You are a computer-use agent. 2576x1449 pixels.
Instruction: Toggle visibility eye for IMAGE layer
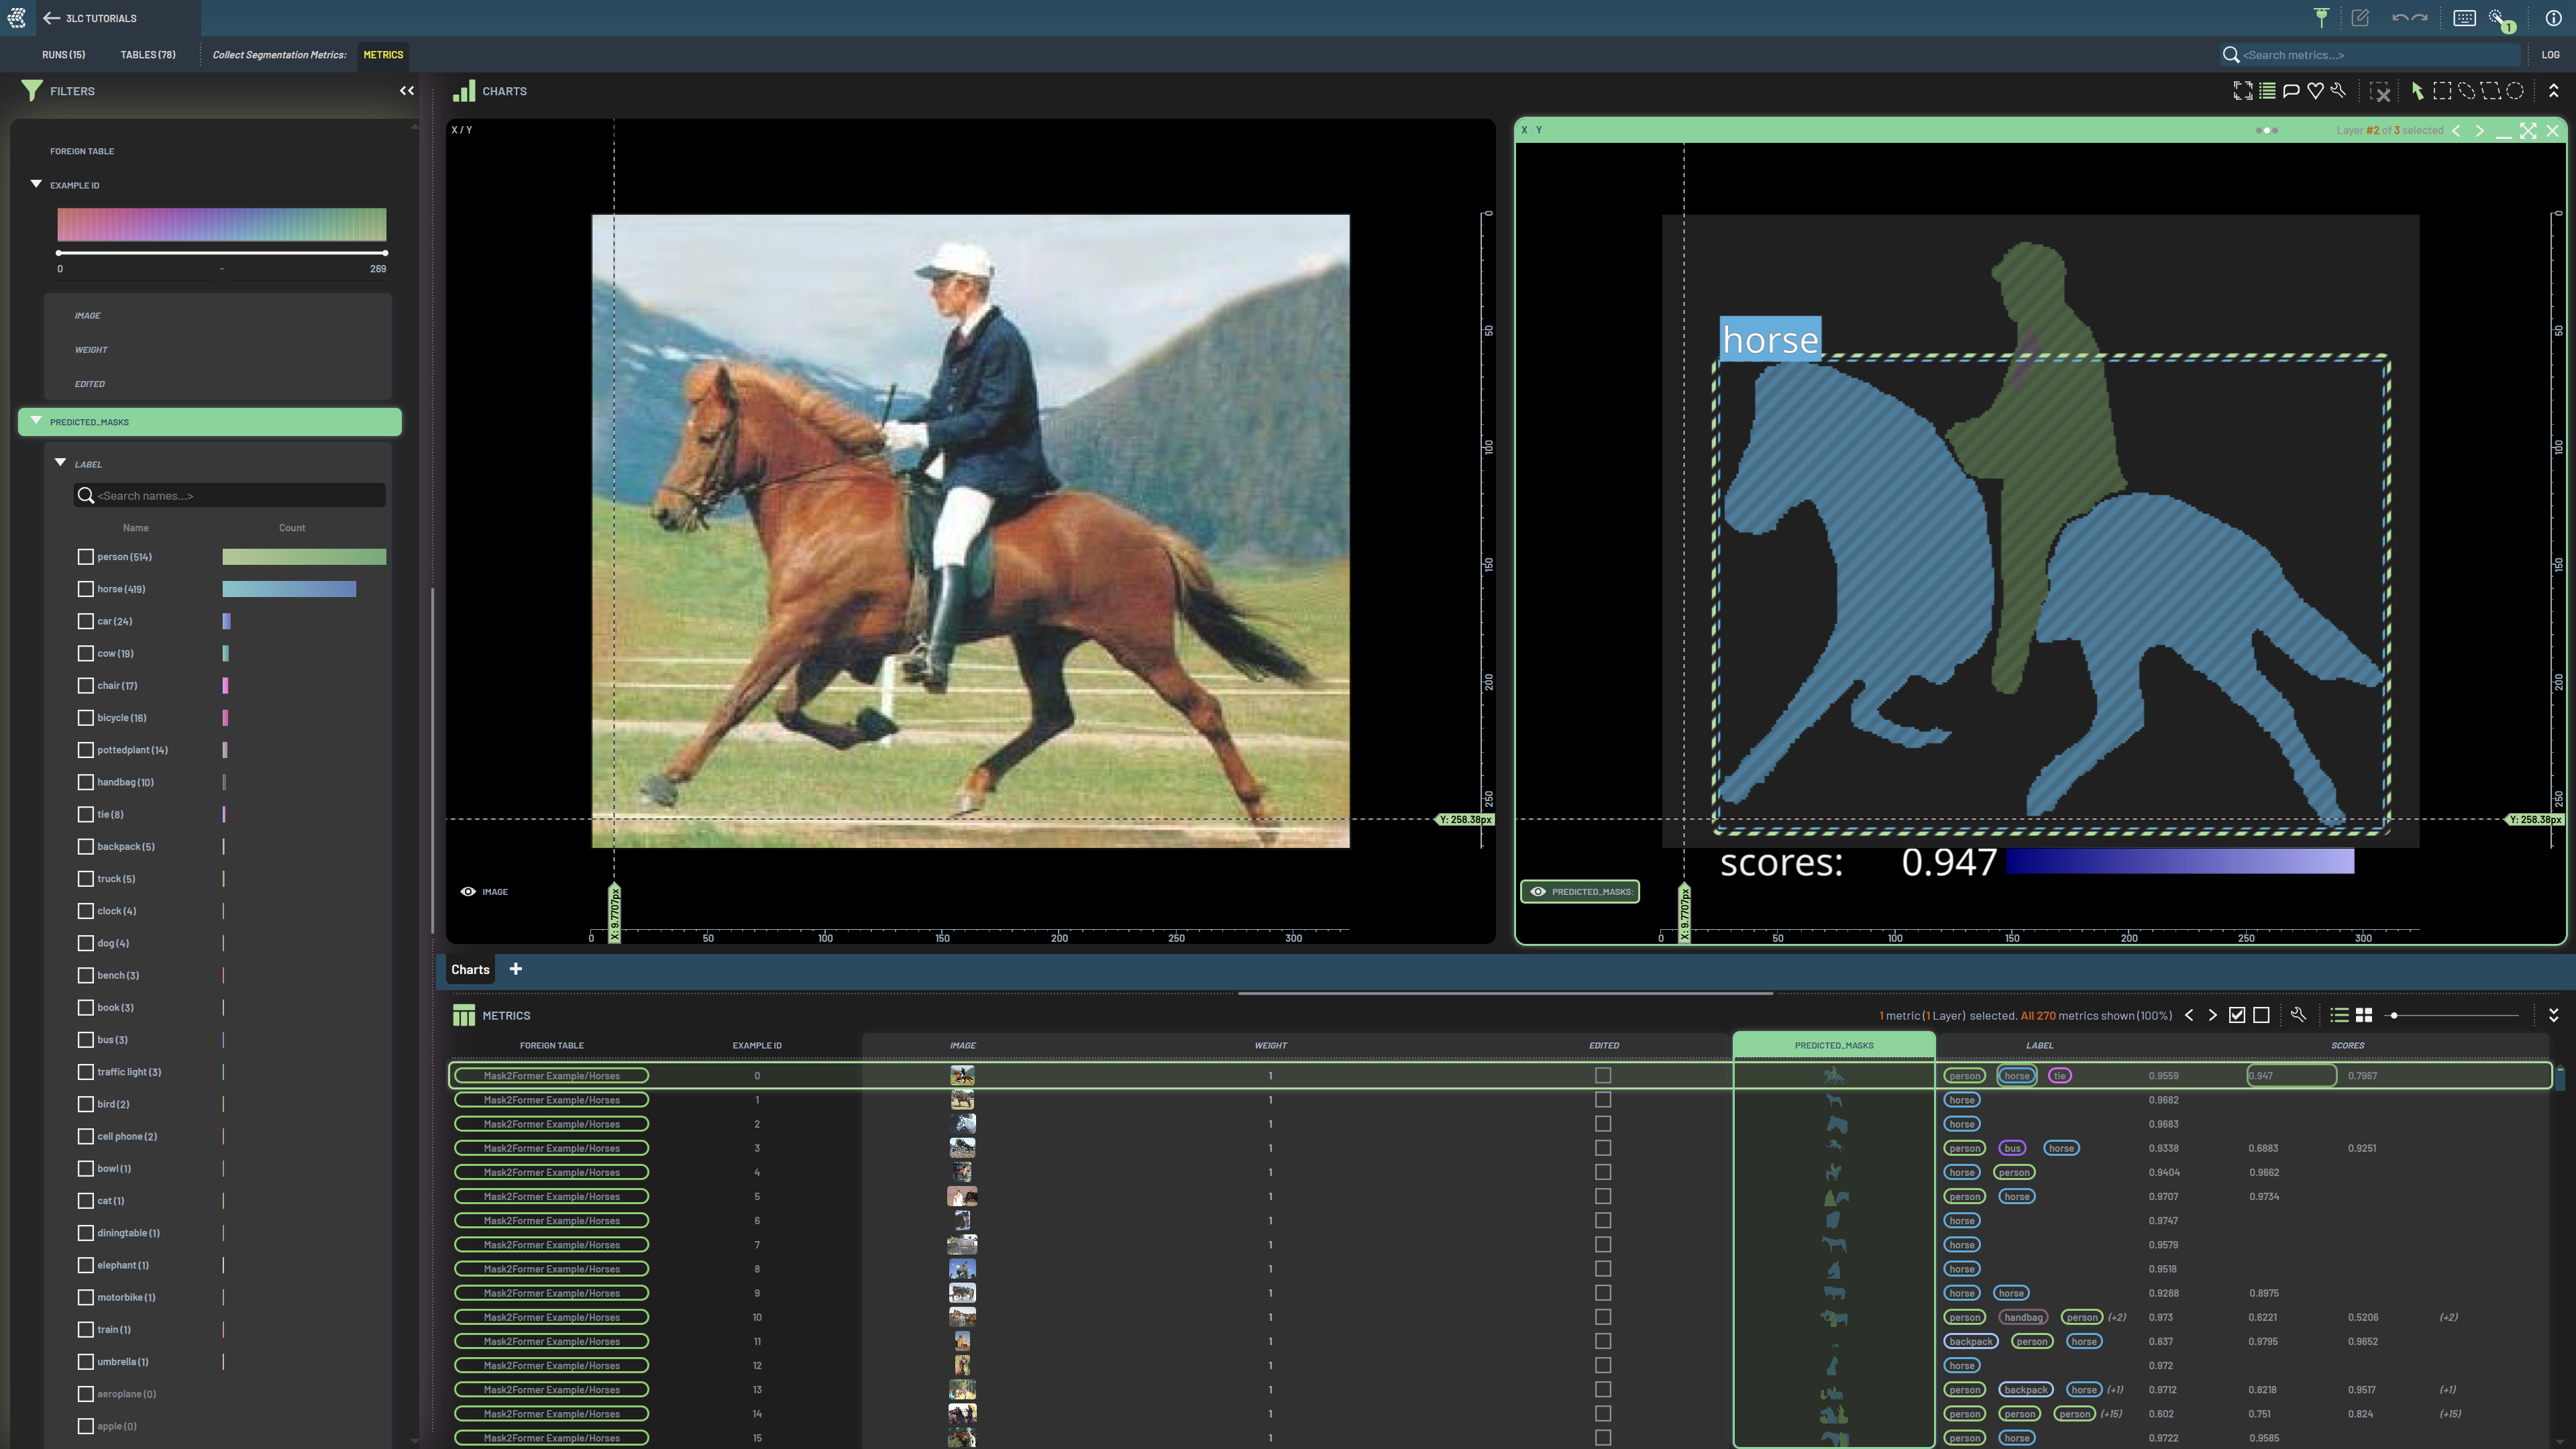pos(467,891)
